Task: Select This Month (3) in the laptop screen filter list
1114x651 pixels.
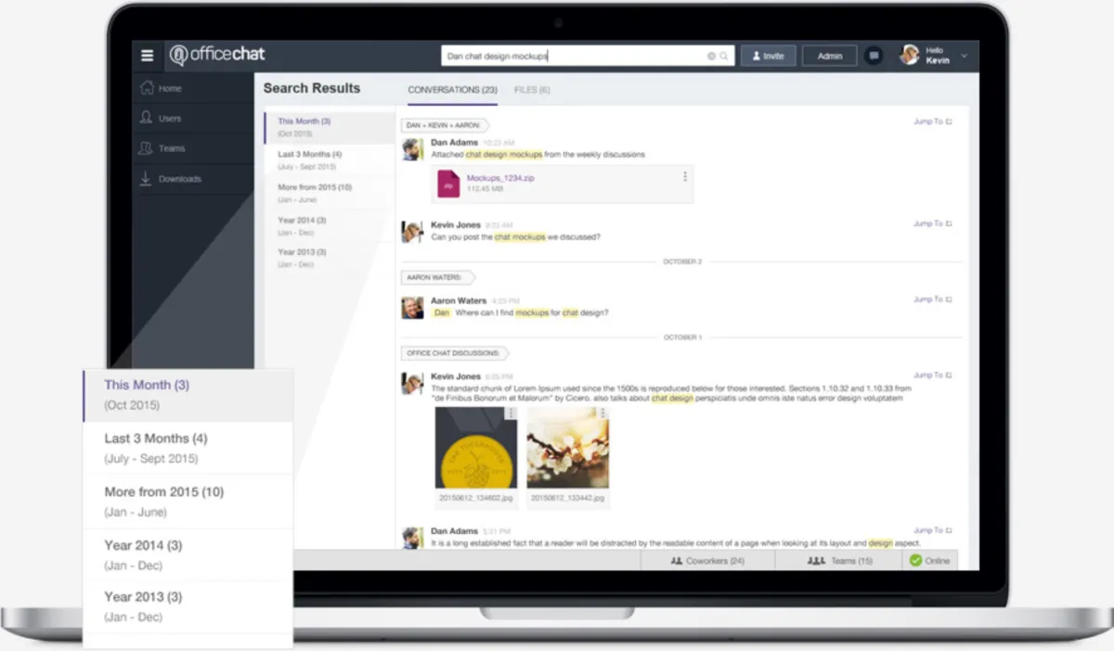Action: click(x=330, y=127)
